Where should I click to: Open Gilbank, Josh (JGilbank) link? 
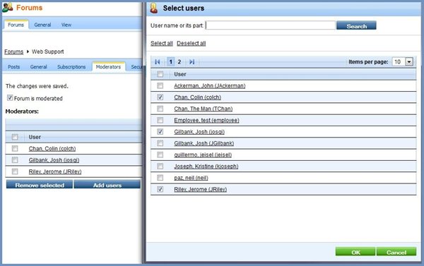click(204, 143)
